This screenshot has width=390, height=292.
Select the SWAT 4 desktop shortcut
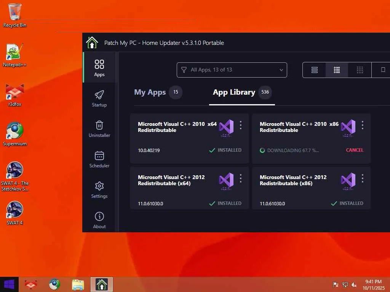coord(15,213)
